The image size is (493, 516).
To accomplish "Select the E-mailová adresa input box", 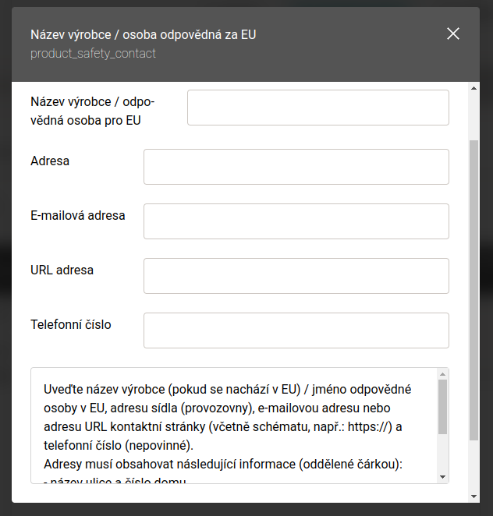I will point(296,221).
